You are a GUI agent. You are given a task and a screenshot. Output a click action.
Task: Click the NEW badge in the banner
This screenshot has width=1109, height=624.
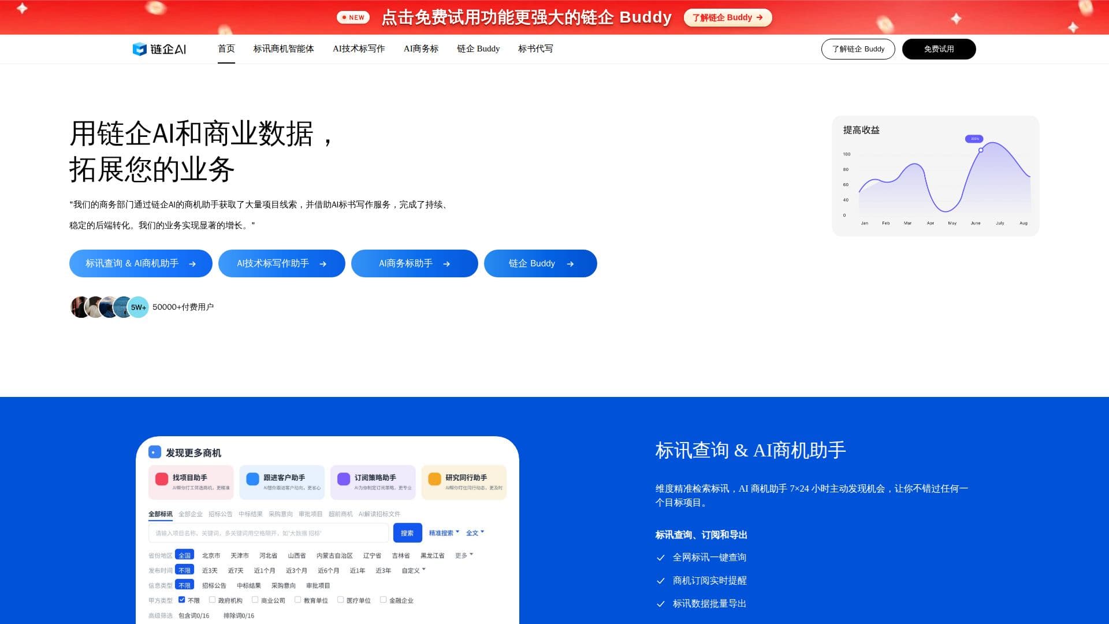tap(353, 17)
